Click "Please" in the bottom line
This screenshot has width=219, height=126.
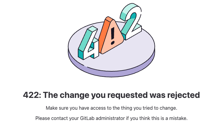coord(42,118)
